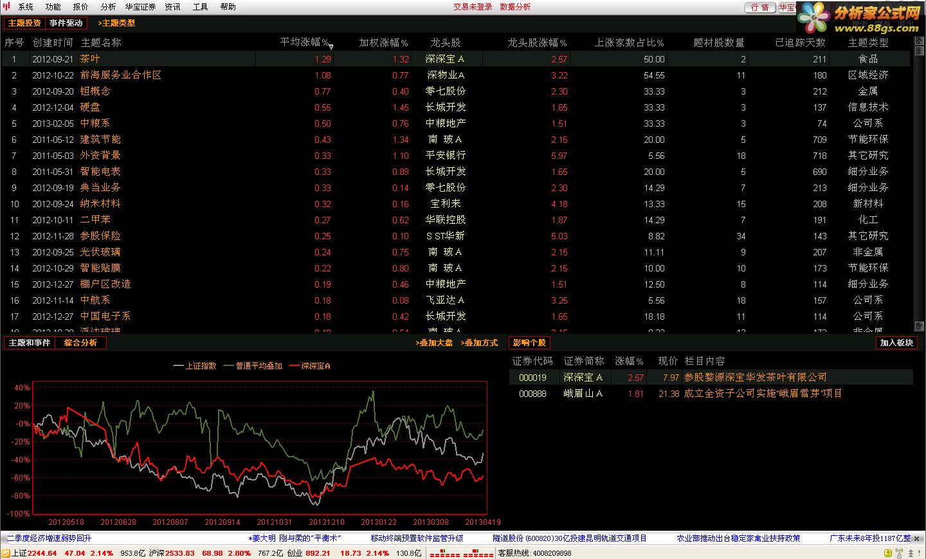926x559 pixels.
Task: Select the 建筑节能 theme row
Action: (x=455, y=139)
